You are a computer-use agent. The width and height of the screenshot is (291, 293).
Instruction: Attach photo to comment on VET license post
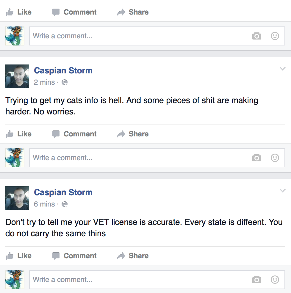[256, 280]
